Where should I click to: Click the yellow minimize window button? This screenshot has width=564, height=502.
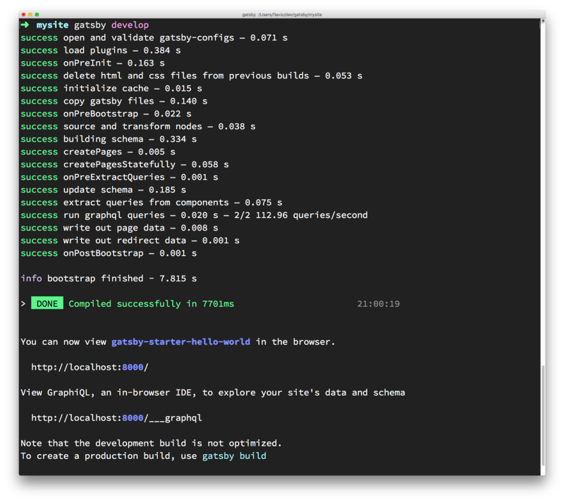(30, 14)
